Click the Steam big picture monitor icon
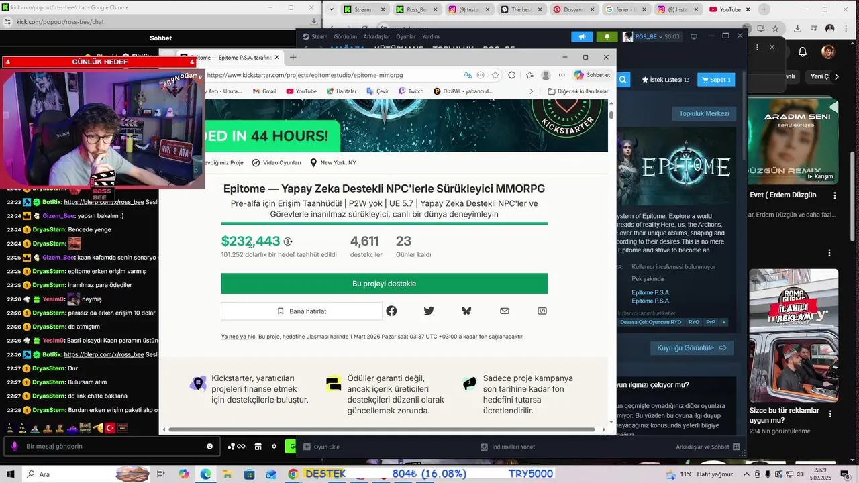This screenshot has width=859, height=483. (x=694, y=36)
